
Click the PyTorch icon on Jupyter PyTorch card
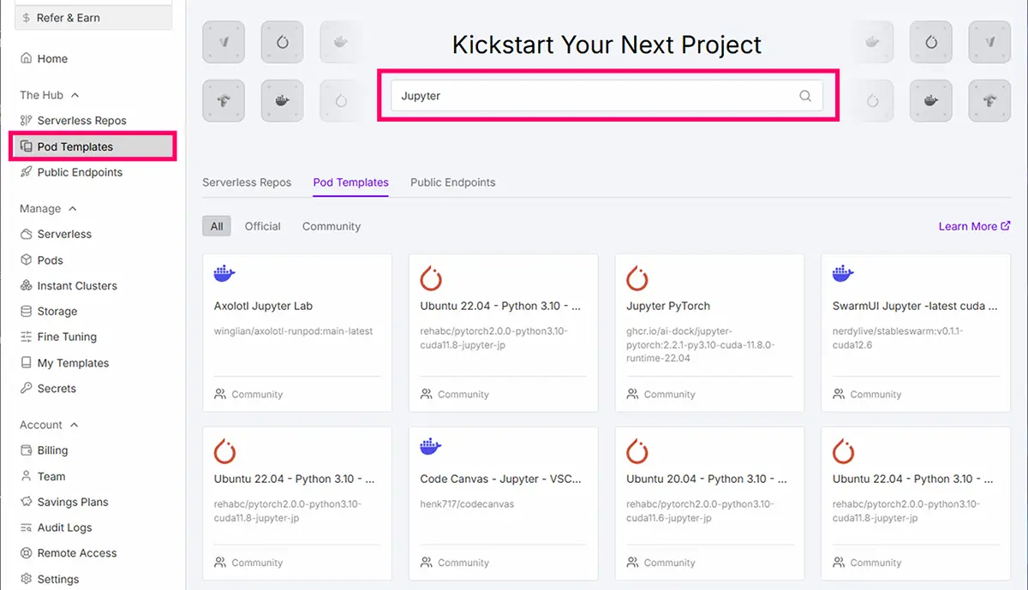[x=637, y=277]
